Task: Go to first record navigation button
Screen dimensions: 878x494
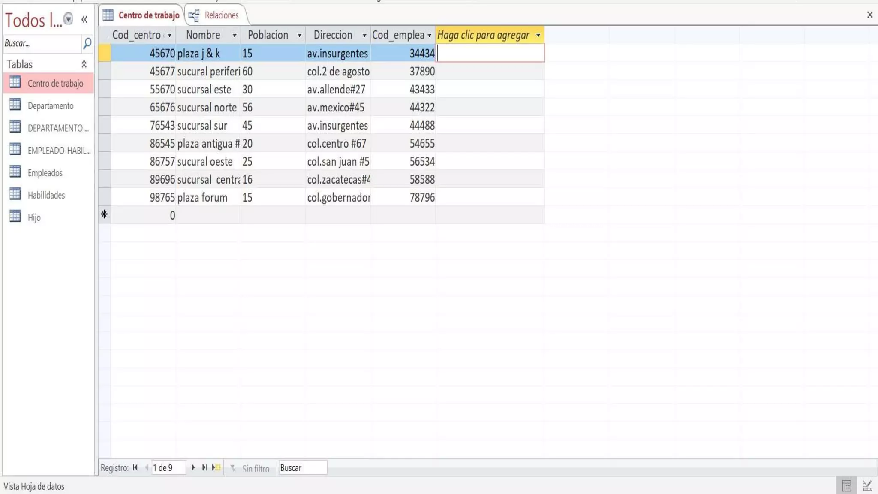Action: (135, 467)
